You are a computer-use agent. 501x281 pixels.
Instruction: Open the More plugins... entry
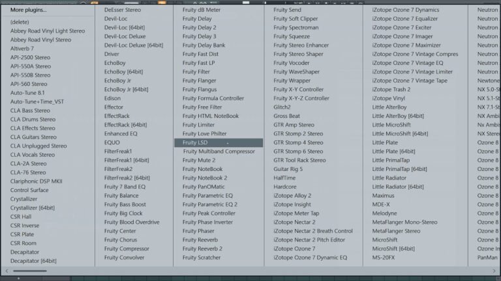click(29, 10)
